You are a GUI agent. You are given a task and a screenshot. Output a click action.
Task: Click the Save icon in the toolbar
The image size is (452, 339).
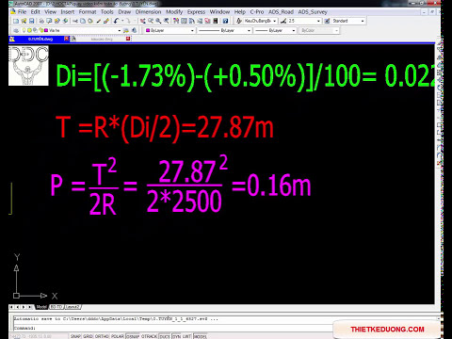pos(32,21)
